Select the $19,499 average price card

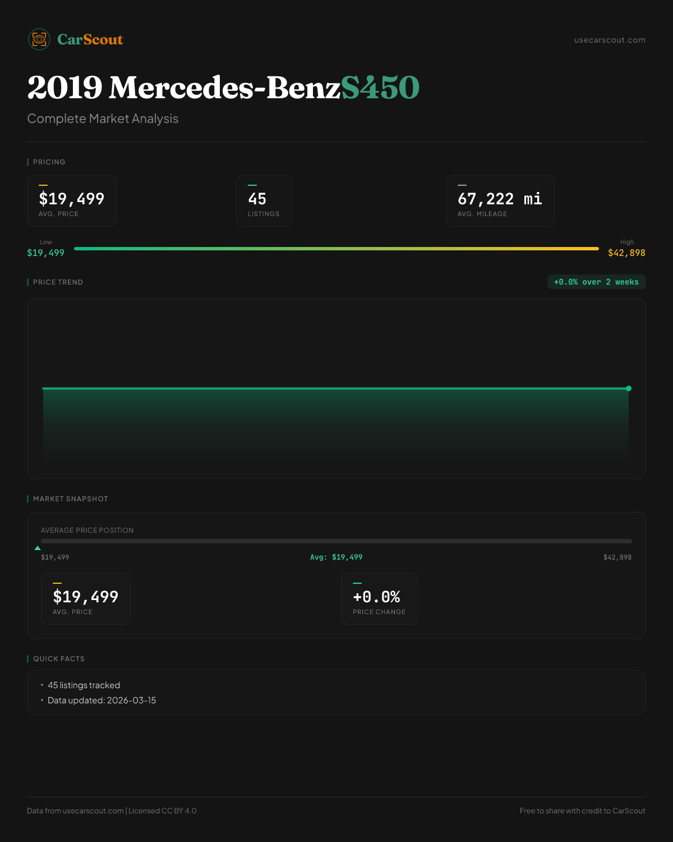tap(72, 201)
